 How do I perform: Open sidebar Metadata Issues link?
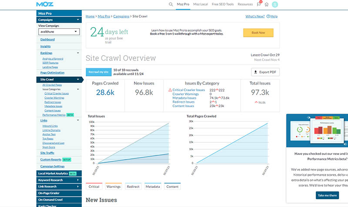point(53,106)
